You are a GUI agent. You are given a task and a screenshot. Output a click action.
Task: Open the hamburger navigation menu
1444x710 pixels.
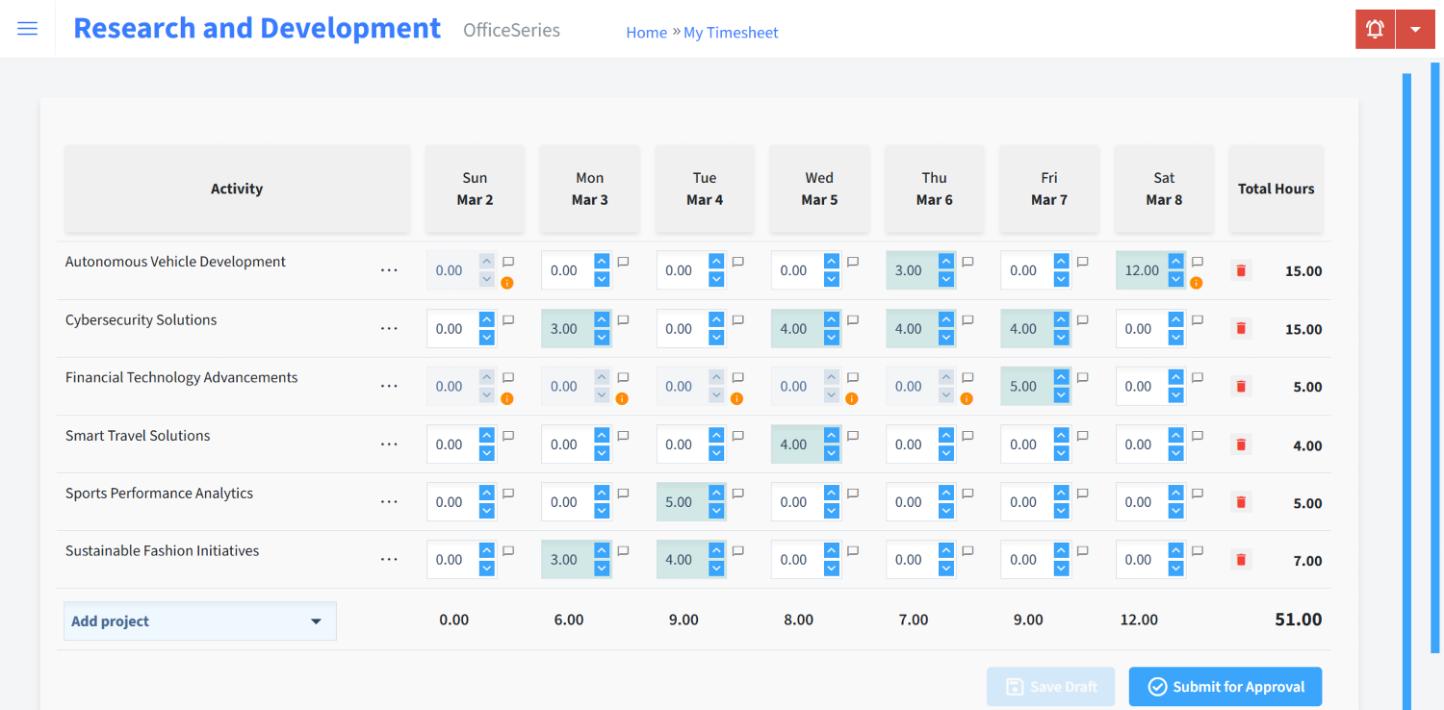click(28, 29)
